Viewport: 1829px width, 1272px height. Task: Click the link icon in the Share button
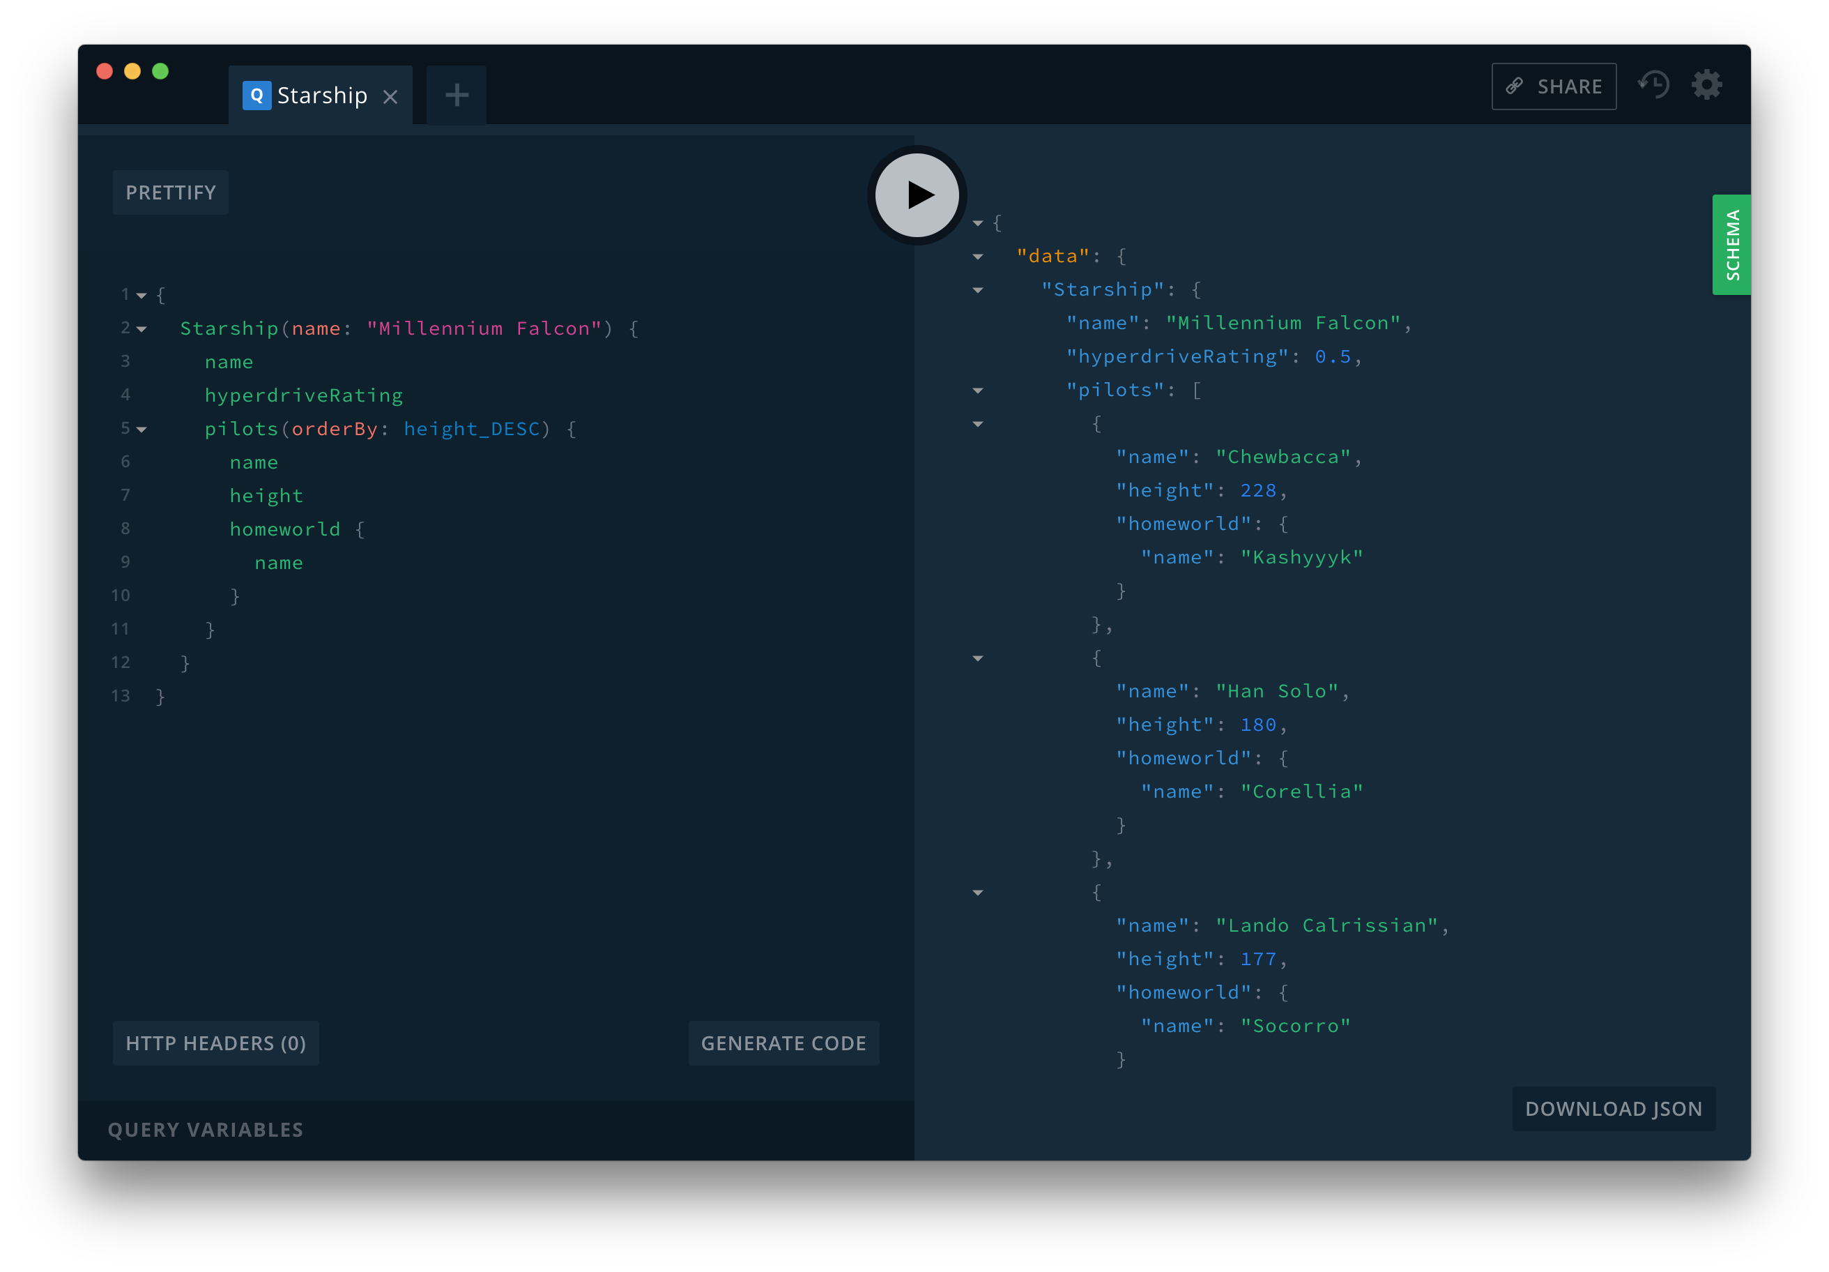[1515, 86]
